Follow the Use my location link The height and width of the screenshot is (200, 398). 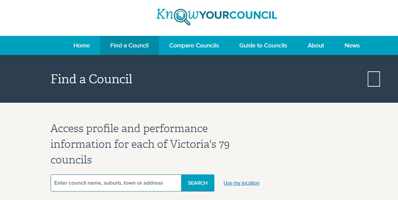click(x=241, y=183)
